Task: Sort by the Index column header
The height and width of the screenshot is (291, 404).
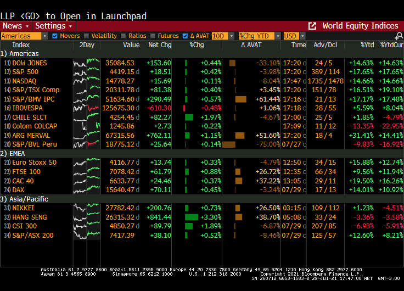Action: [21, 45]
